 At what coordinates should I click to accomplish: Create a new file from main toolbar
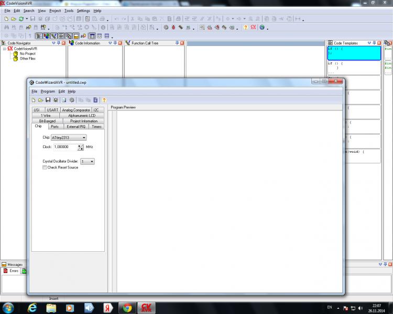pyautogui.click(x=6, y=19)
